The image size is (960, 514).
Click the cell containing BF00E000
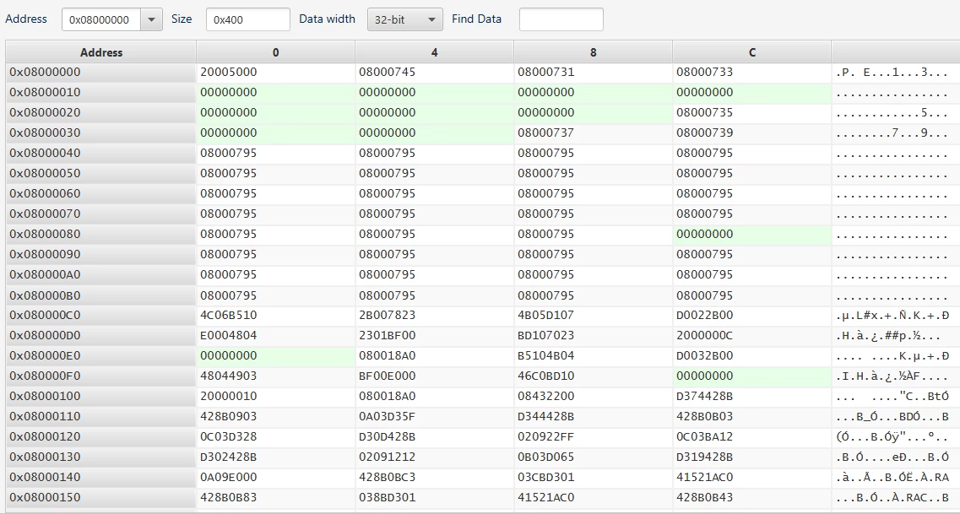[x=434, y=376]
